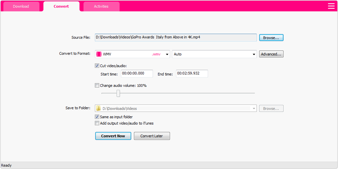Click the Source File path field
The width and height of the screenshot is (338, 169).
click(x=176, y=37)
